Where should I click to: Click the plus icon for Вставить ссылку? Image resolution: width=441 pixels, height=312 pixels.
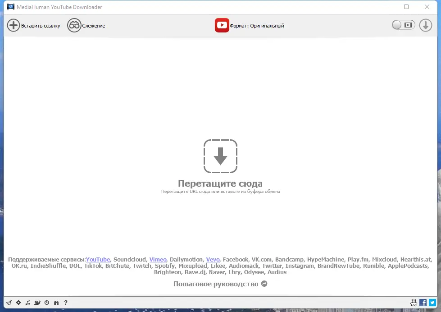tap(13, 25)
